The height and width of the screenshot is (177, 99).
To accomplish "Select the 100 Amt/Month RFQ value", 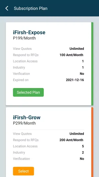I will 71,55.
